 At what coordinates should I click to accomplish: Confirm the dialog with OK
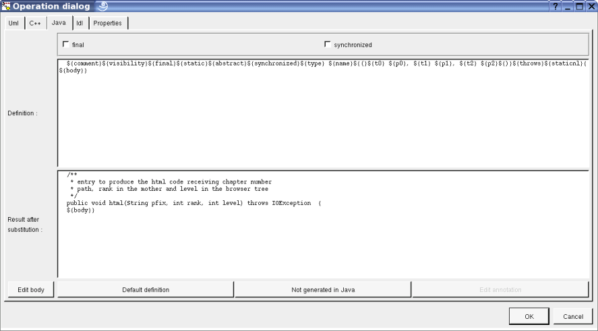click(x=529, y=317)
